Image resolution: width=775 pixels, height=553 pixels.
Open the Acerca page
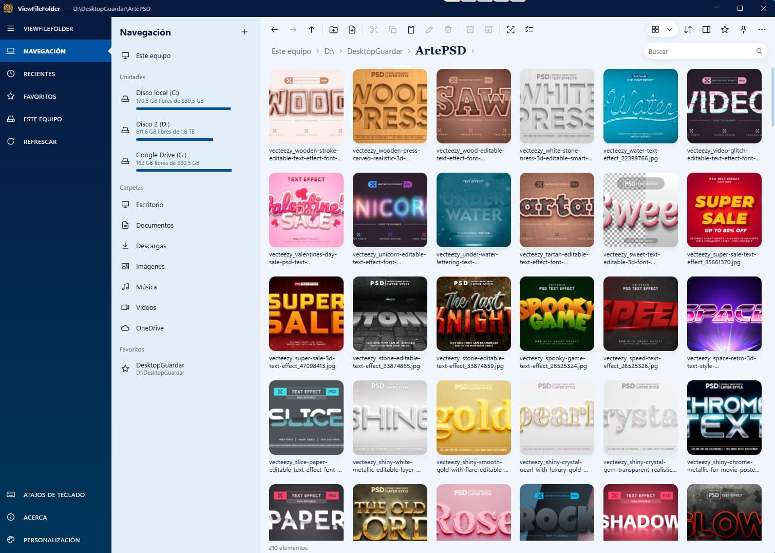(x=55, y=517)
